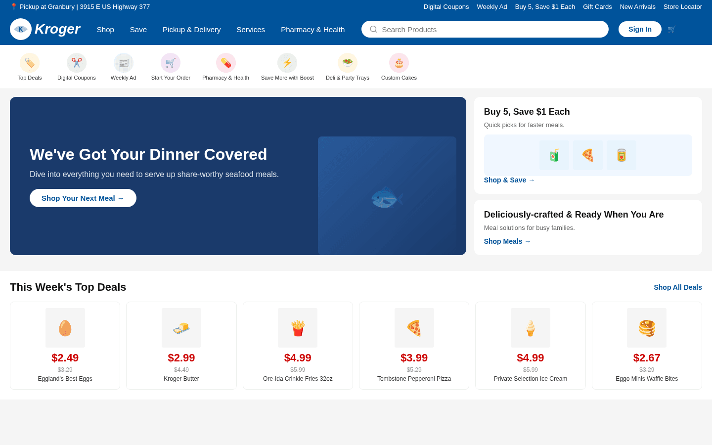Click the Sign In button

pyautogui.click(x=640, y=29)
